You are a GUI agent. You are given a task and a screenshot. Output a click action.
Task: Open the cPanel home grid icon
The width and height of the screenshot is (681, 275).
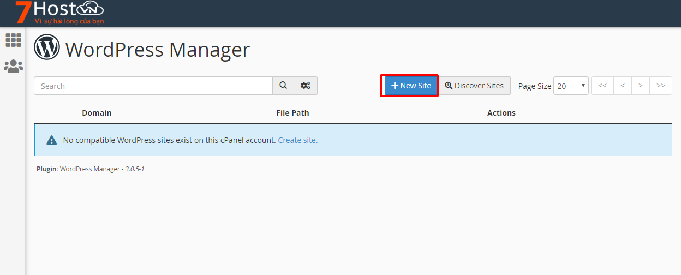click(x=13, y=40)
